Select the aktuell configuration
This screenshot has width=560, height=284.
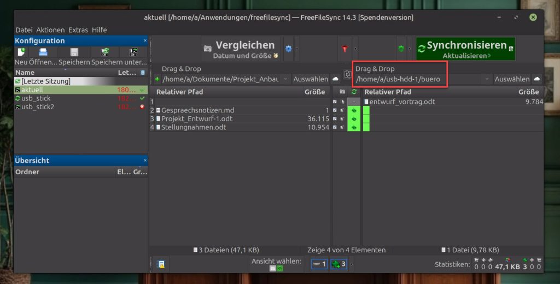tap(81, 90)
